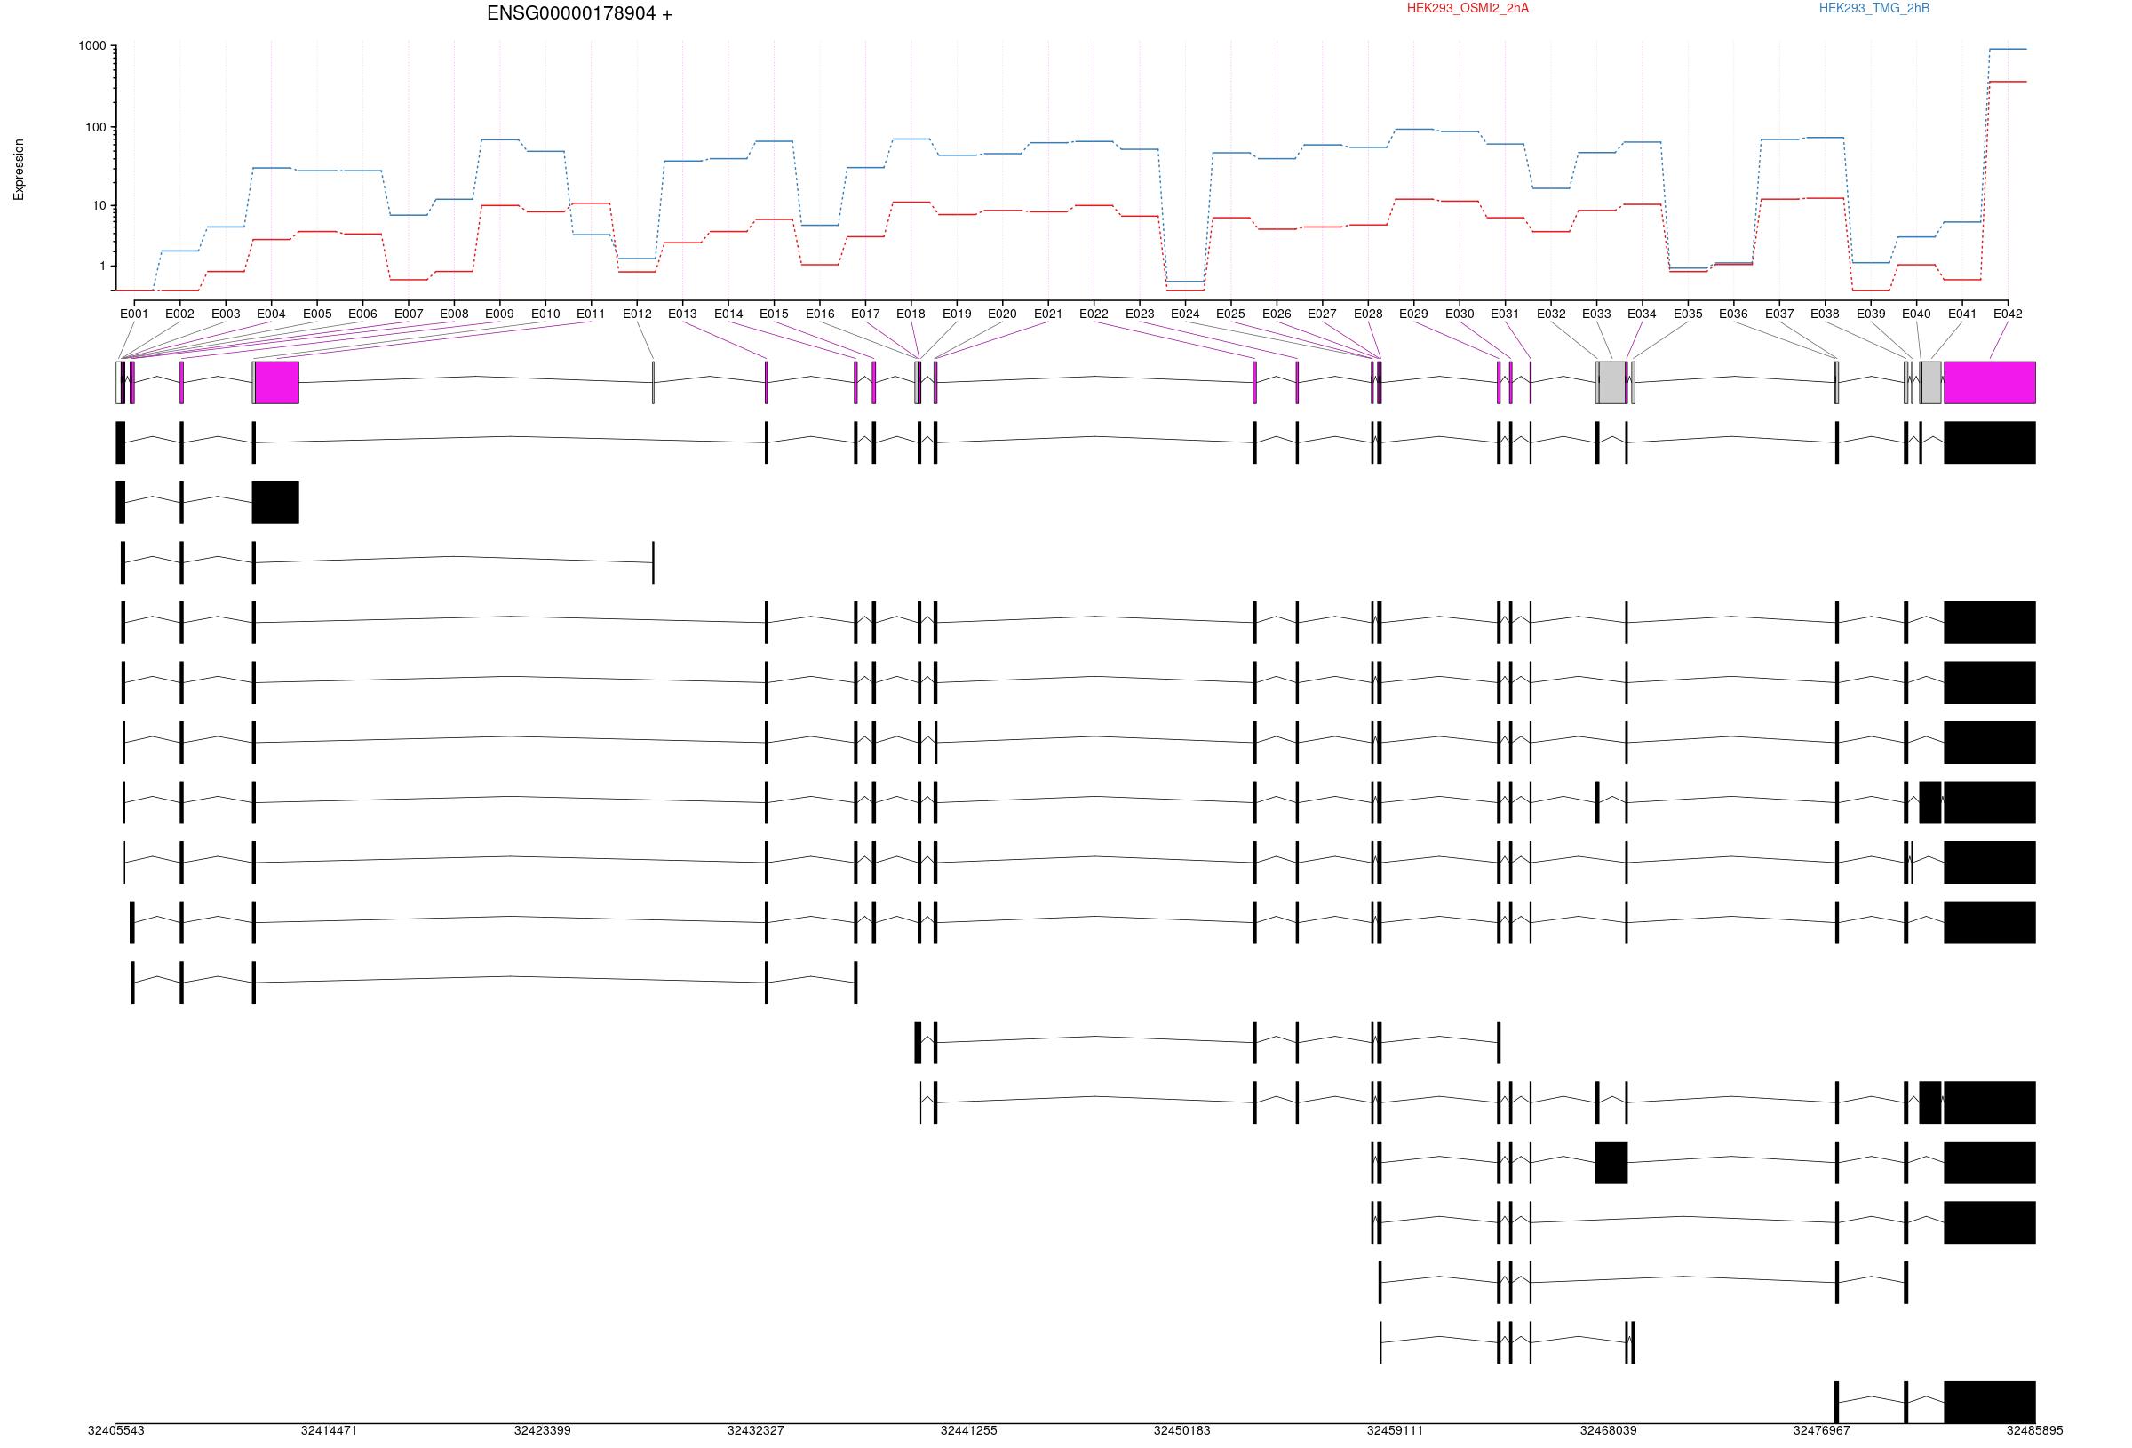Click exon label E016

pyautogui.click(x=819, y=314)
